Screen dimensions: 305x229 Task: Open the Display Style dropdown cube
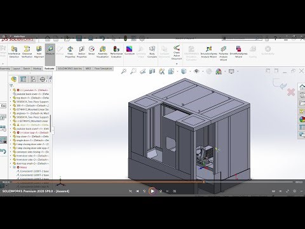click(184, 71)
